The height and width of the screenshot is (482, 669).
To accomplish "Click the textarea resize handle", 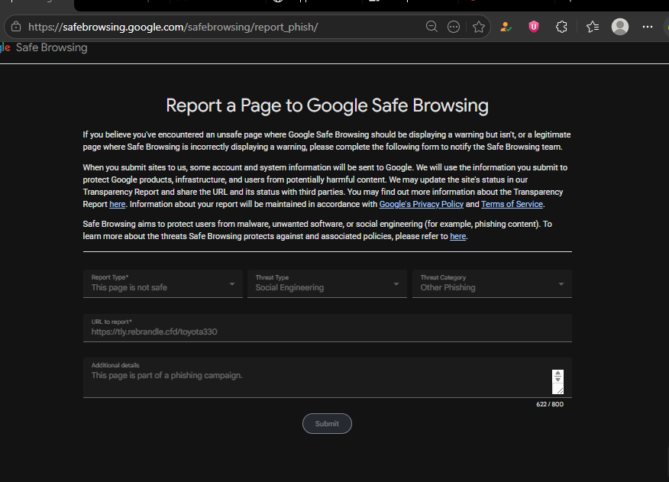I will (x=560, y=390).
